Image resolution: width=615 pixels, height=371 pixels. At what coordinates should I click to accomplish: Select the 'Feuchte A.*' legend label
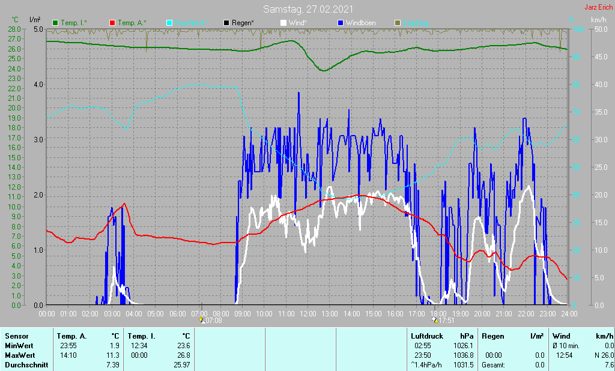(192, 23)
